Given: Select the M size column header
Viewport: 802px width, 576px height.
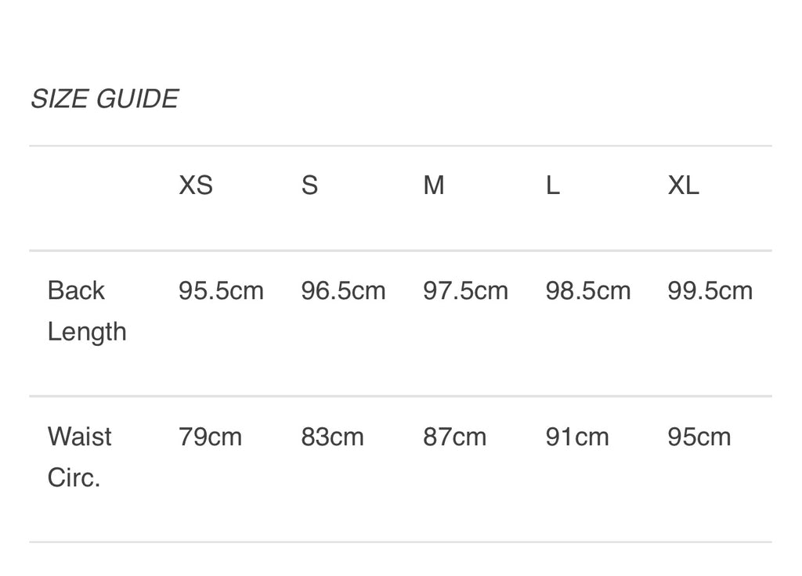Looking at the screenshot, I should [434, 185].
